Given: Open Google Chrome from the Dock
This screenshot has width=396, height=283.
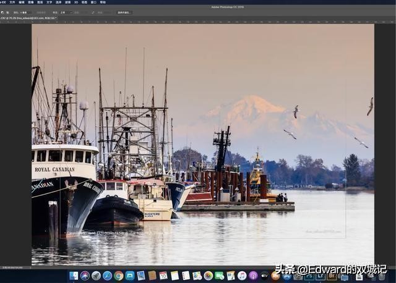Looking at the screenshot, I should [118, 276].
